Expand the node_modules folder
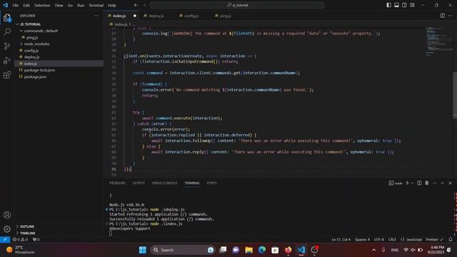Screen dimensions: 457x257 tap(36, 44)
